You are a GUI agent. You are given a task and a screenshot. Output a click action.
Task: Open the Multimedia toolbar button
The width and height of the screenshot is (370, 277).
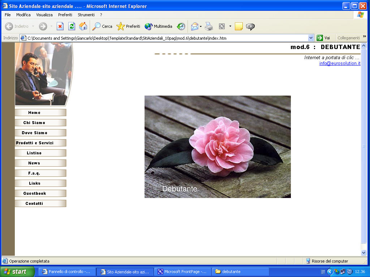tap(158, 26)
